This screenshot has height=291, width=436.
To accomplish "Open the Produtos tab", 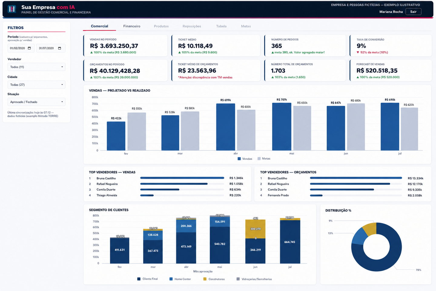I will pyautogui.click(x=161, y=26).
